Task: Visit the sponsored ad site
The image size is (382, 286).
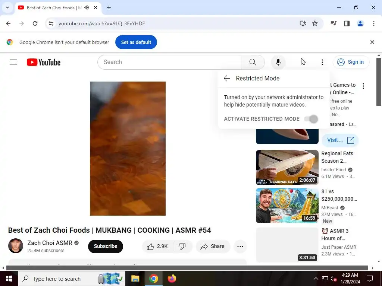Action: click(x=340, y=140)
